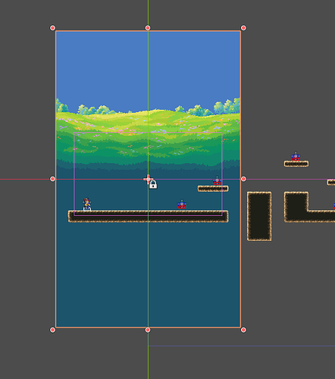Select the enemy on the outer floating platform
Screen dimensions: 335x379
296,156
